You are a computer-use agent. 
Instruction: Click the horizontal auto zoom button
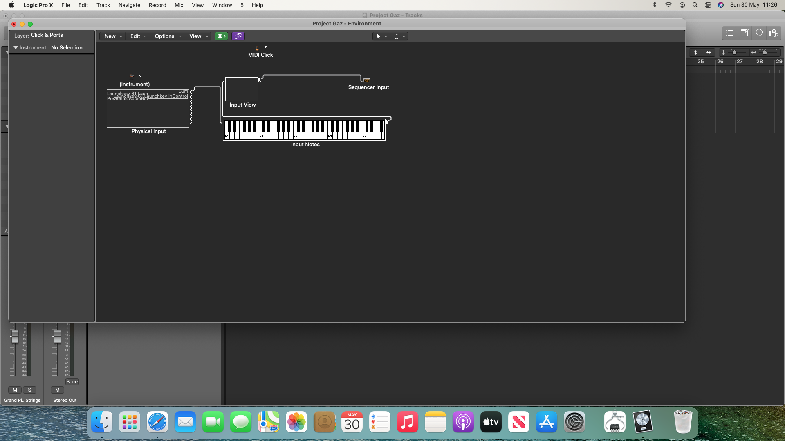[x=709, y=52]
